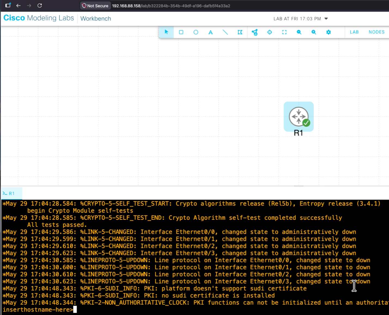Click the add-link topology icon
The image size is (389, 315).
pyautogui.click(x=255, y=32)
